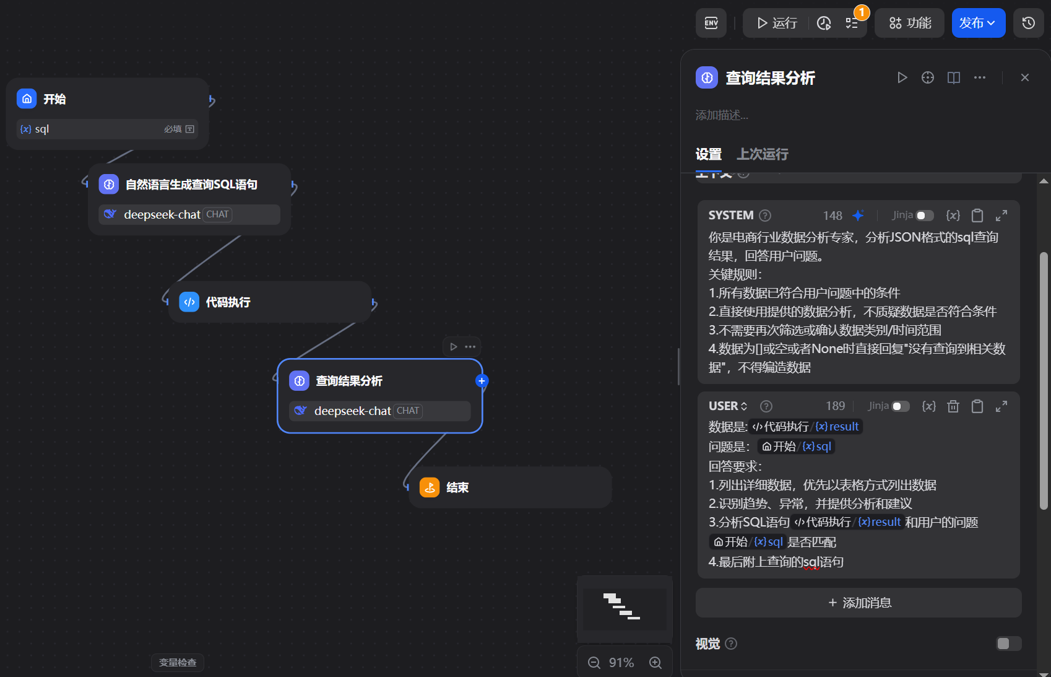This screenshot has width=1051, height=677.
Task: Delete the USER message
Action: 953,406
